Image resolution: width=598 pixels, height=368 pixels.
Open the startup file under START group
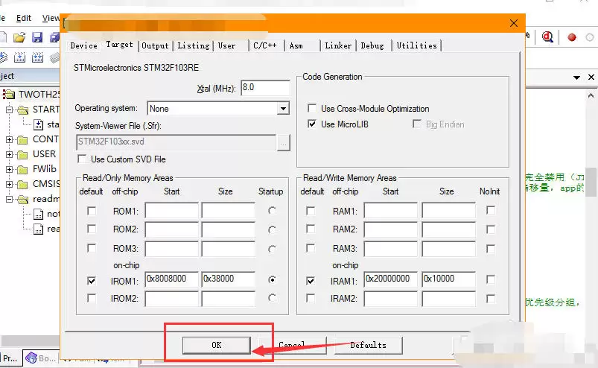pos(39,124)
